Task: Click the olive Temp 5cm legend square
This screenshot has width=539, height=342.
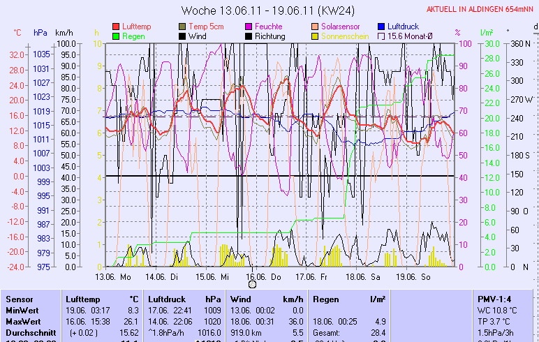Action: pyautogui.click(x=183, y=26)
